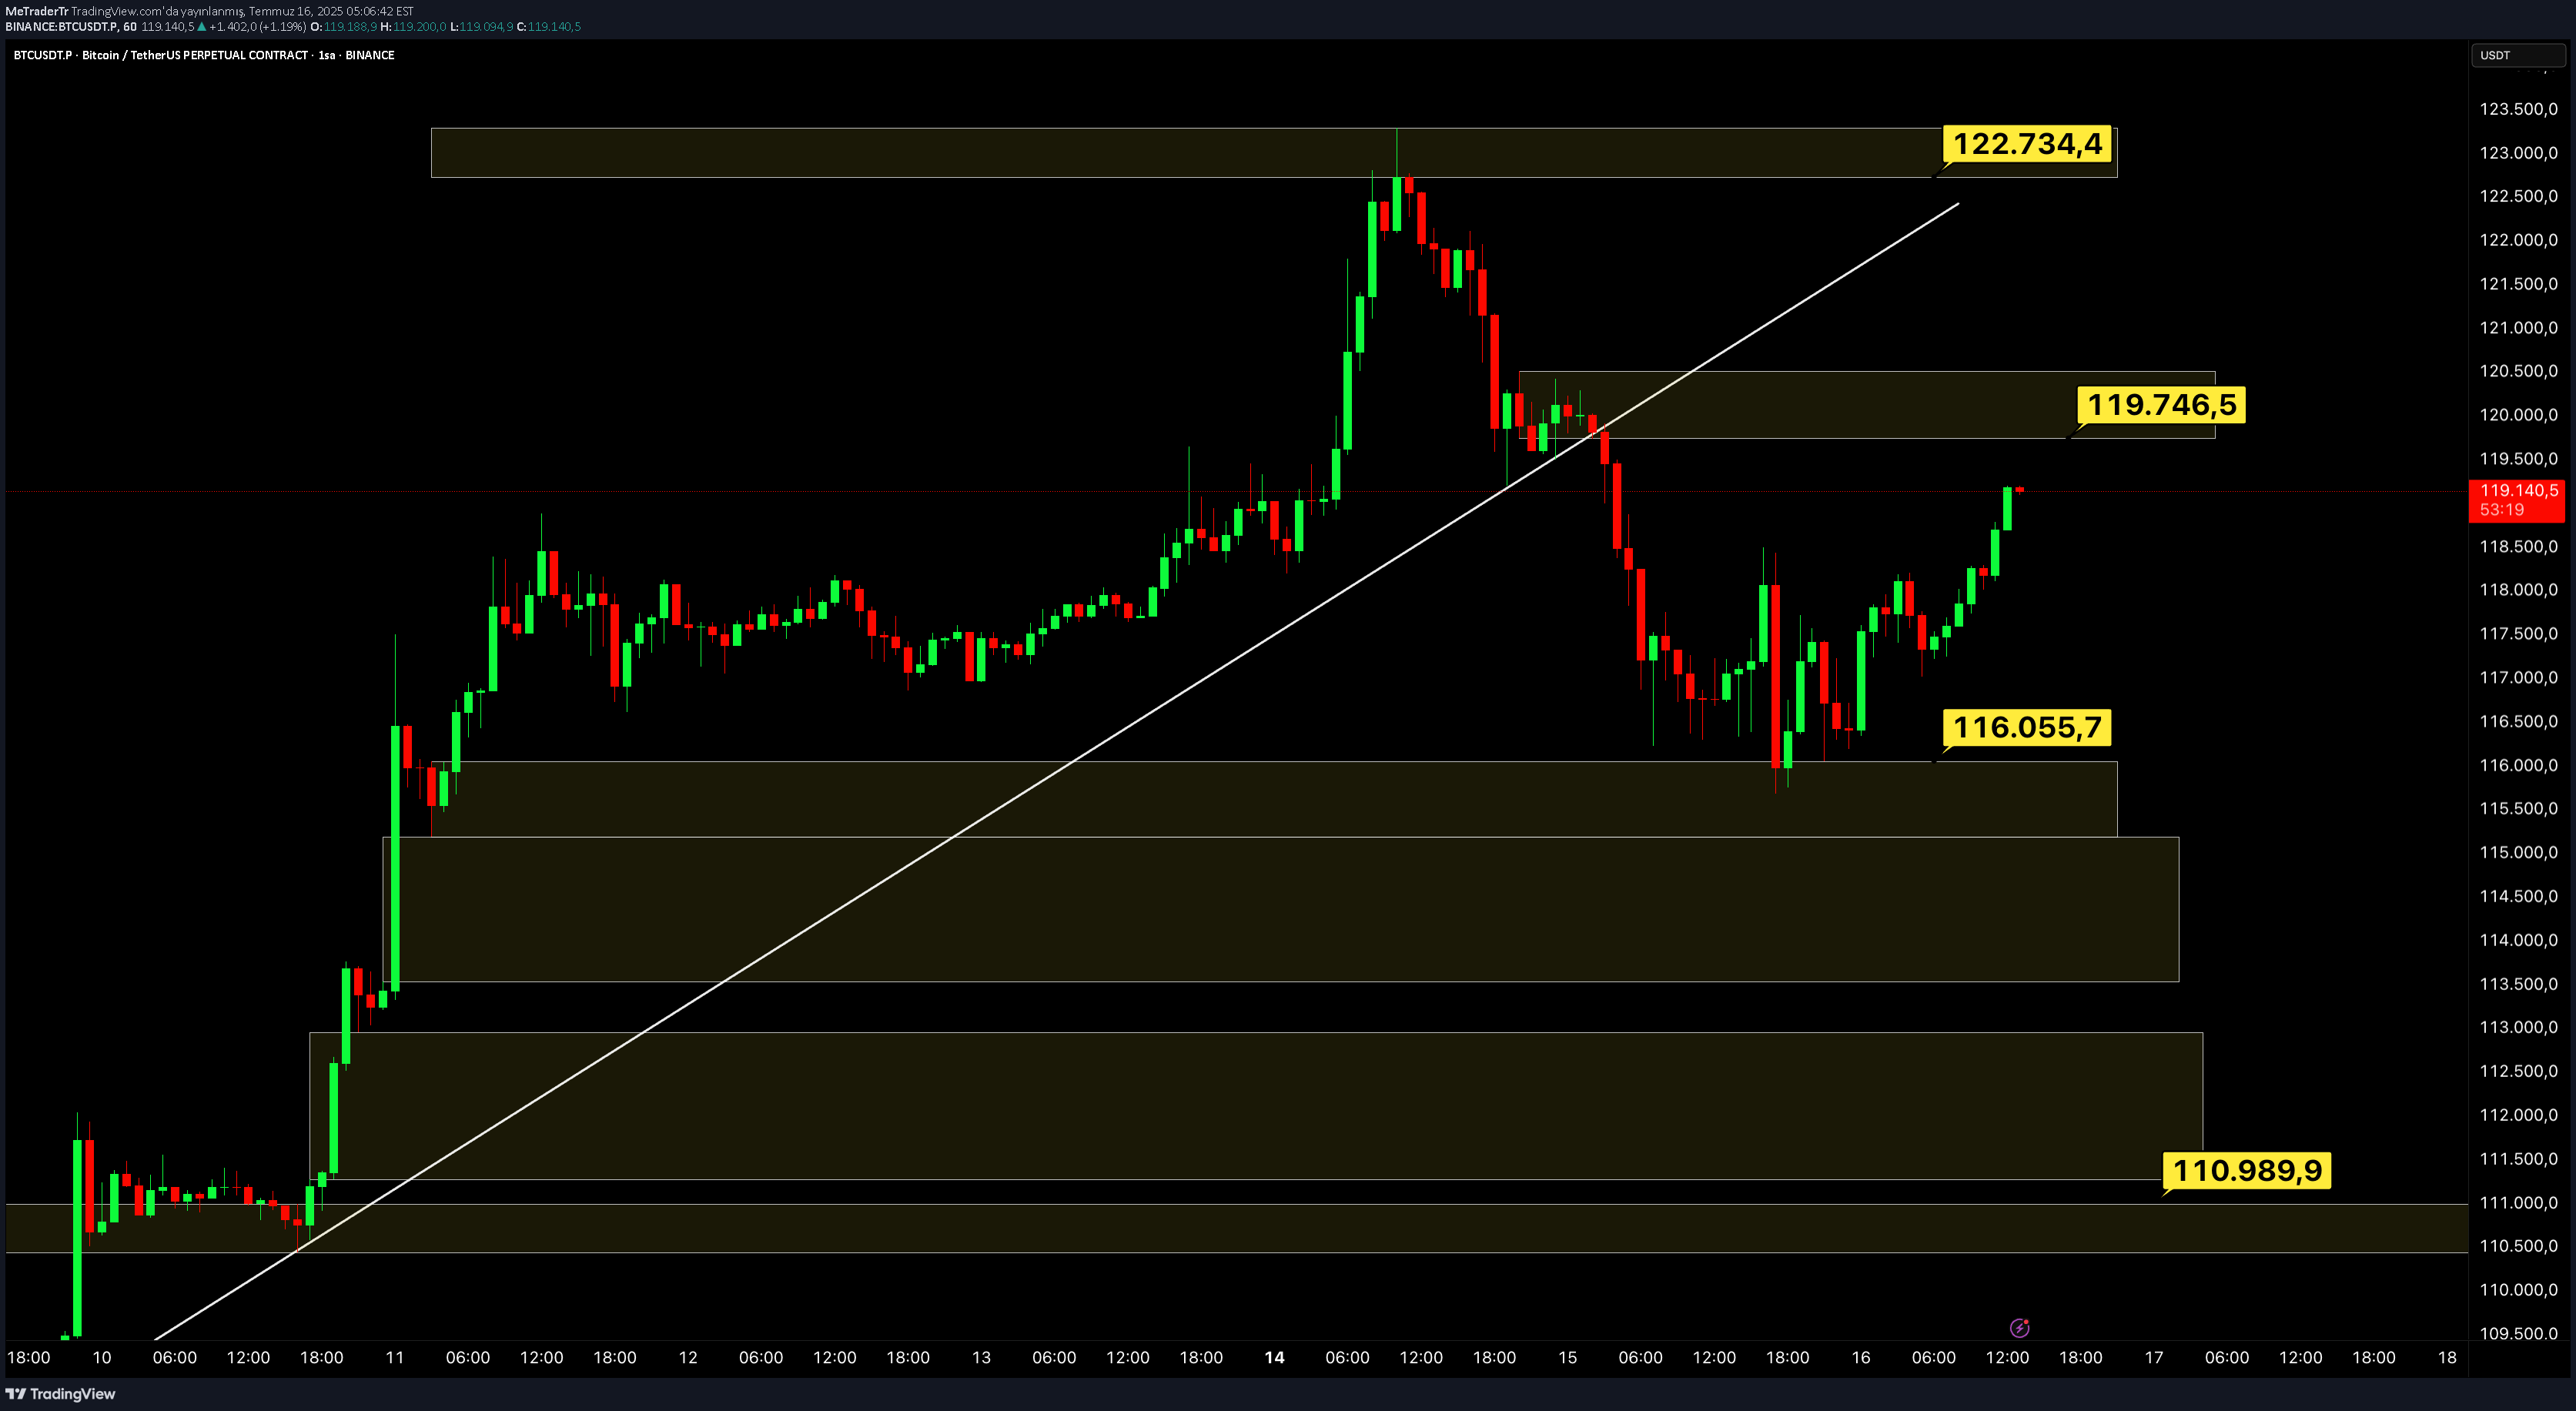Click the publish timestamp Temmuz 16, 2025 05:06:42 EST
This screenshot has height=1411, width=2576.
tap(331, 11)
